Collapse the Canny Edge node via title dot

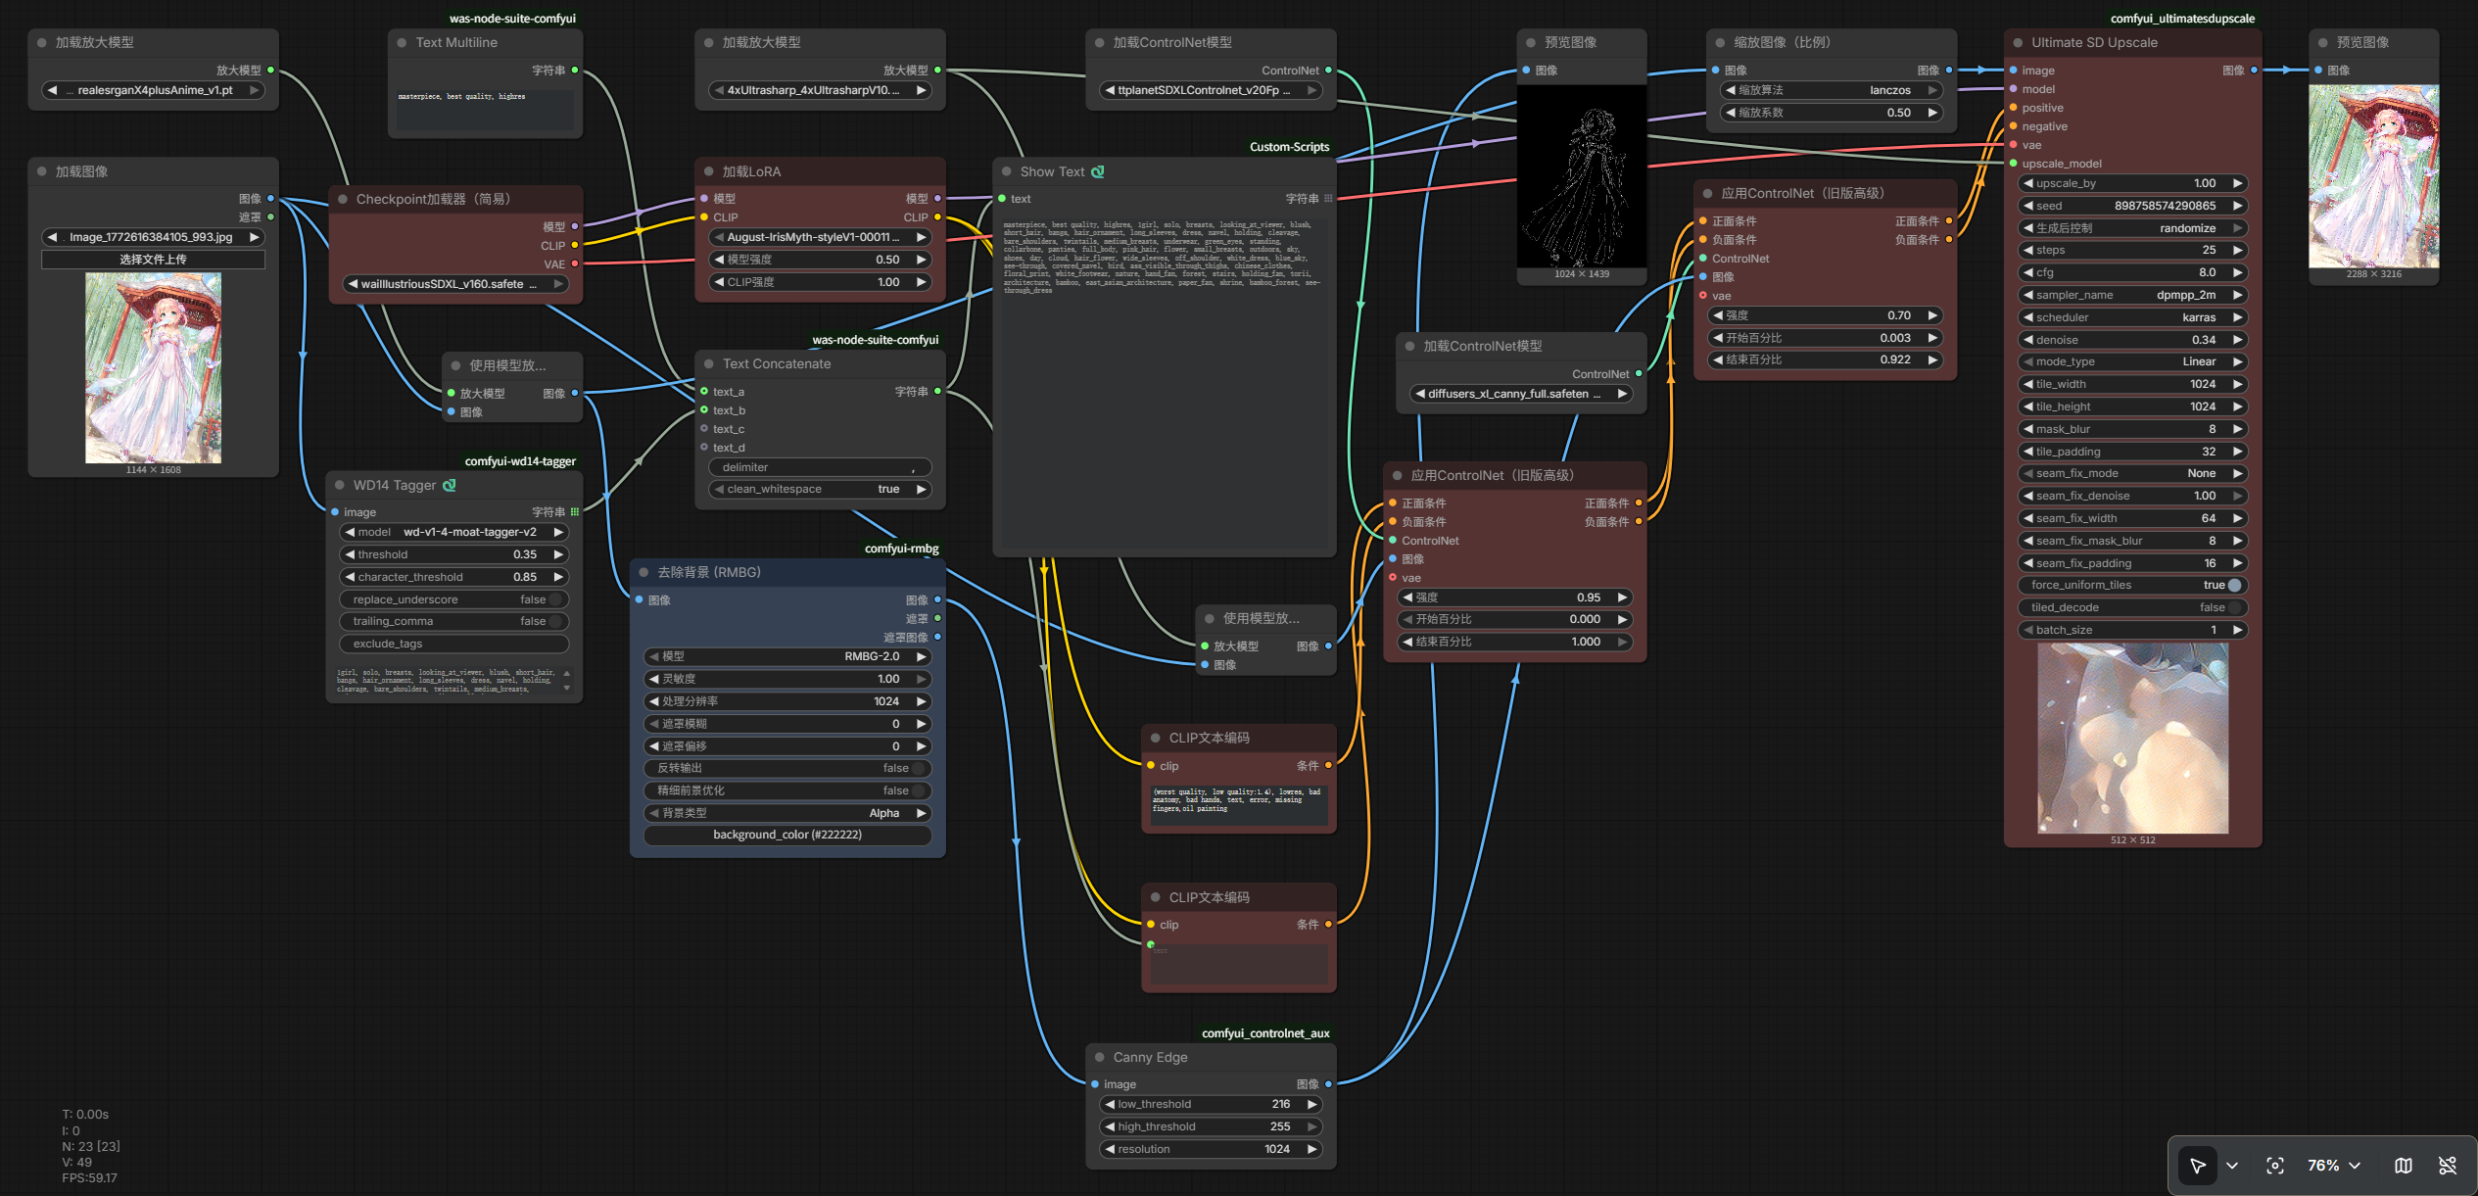(x=1099, y=1058)
